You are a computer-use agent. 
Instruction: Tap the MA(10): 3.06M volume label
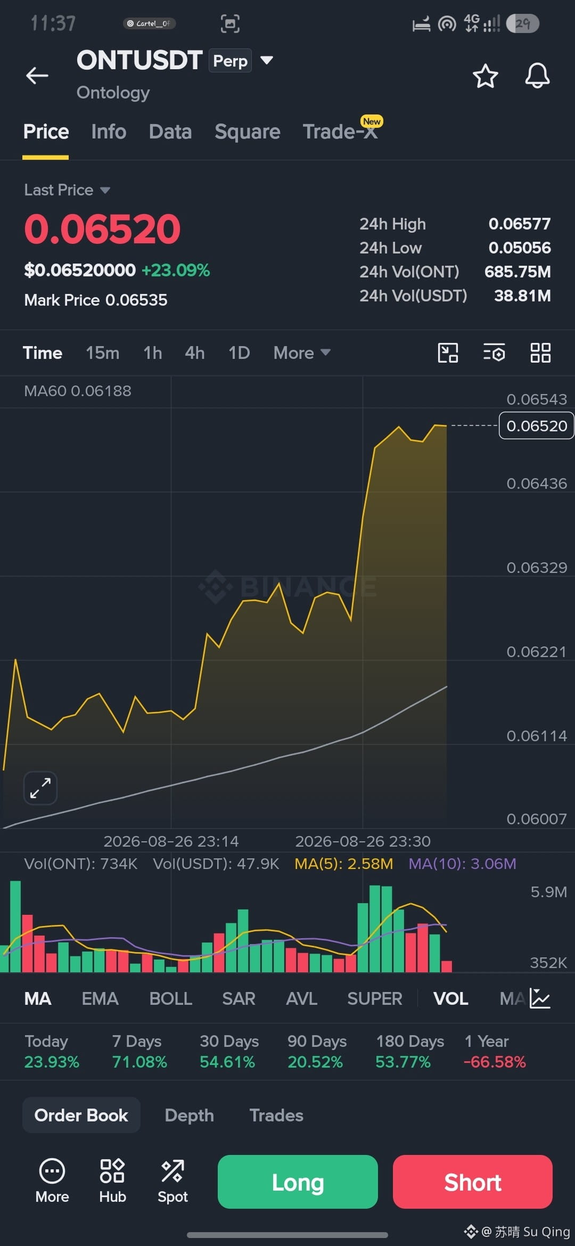(x=462, y=864)
